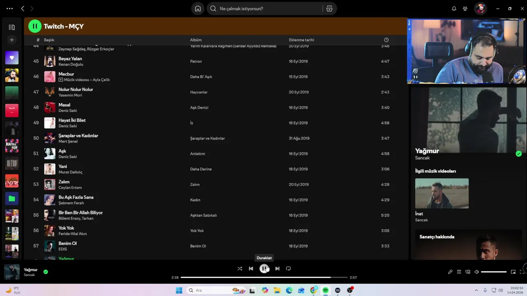This screenshot has height=296, width=527.
Task: Open the user profile avatar menu
Action: (480, 9)
